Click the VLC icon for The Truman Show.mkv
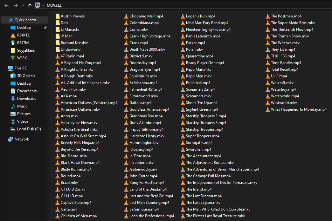Screen dimensions: 332x221 [268, 36]
